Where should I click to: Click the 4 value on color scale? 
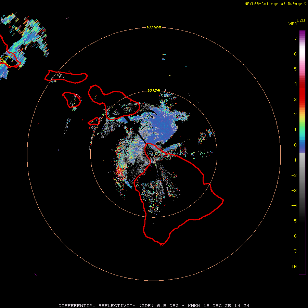tap(295, 84)
